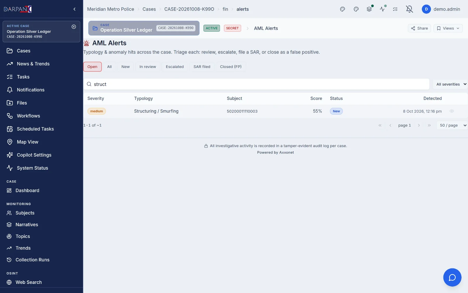Click the CASE-20261008-K990 breadcrumb link
This screenshot has width=468, height=293.
[189, 9]
